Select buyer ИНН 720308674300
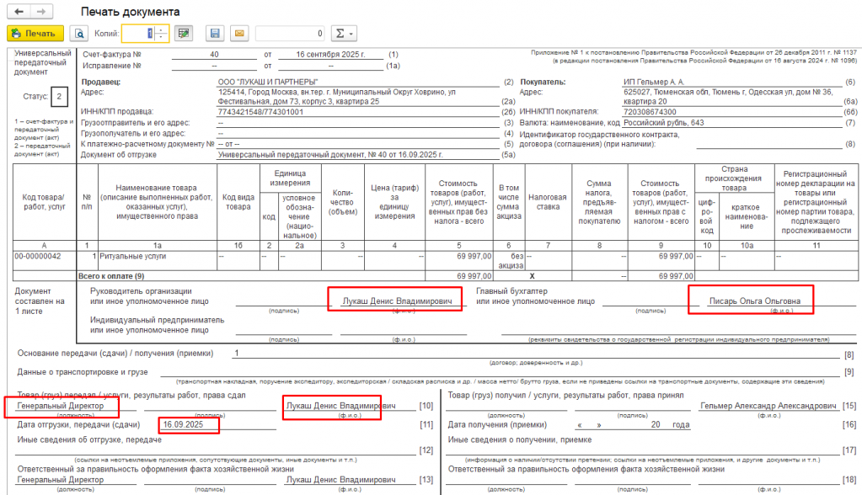This screenshot has height=495, width=862. click(650, 112)
